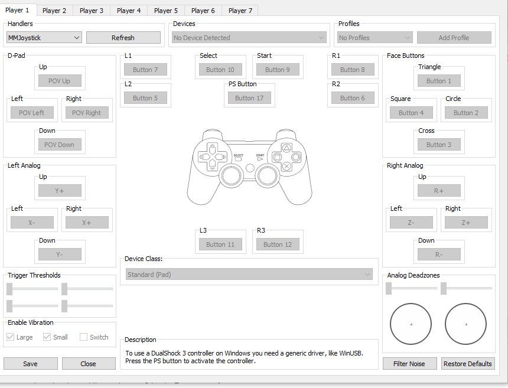This screenshot has height=388, width=508.
Task: Remap the Triangle face button
Action: coord(439,79)
